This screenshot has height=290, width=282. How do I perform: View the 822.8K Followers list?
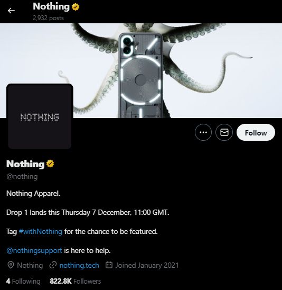(x=76, y=281)
